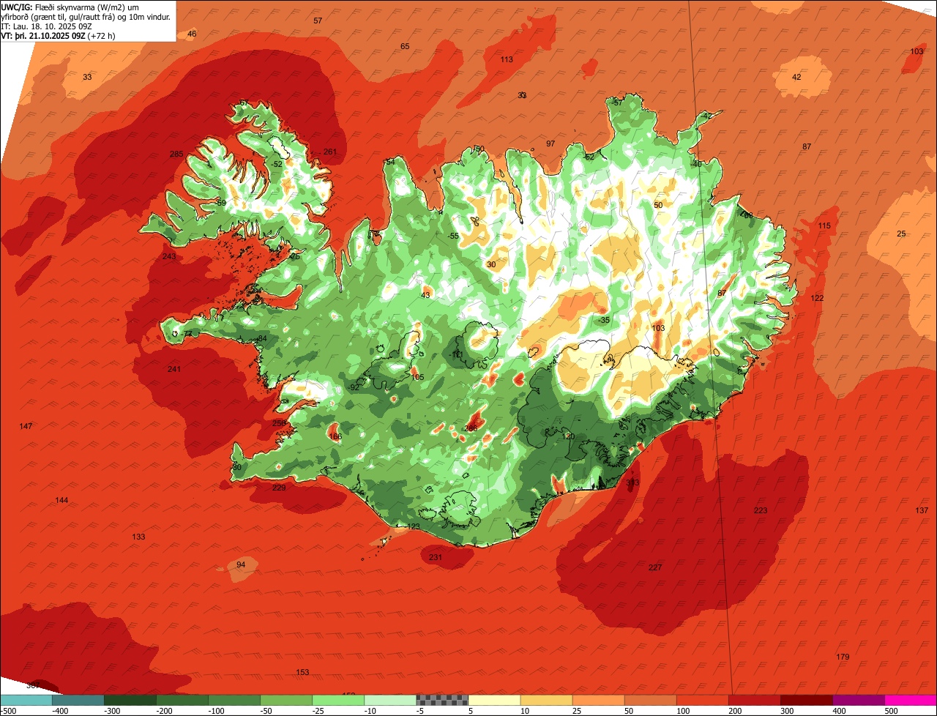
Task: Select the '243' flux value on the map
Action: pos(169,256)
